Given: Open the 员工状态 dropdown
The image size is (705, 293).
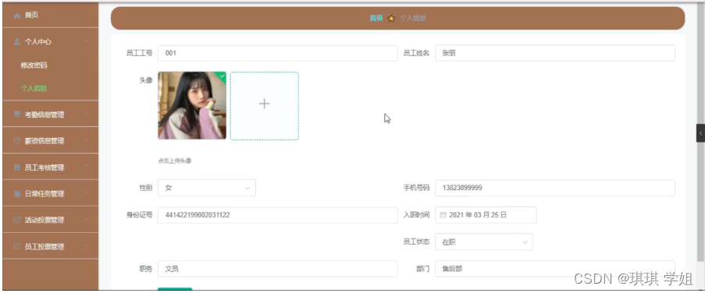Looking at the screenshot, I should pyautogui.click(x=484, y=242).
